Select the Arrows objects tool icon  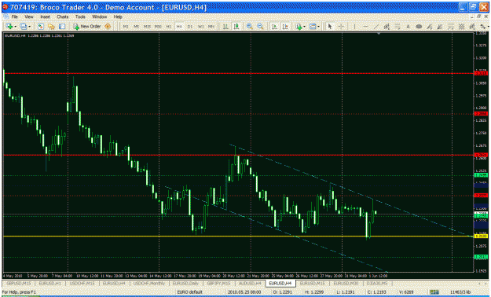click(x=482, y=27)
